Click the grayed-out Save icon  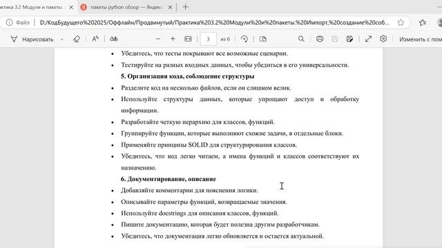coord(334,39)
